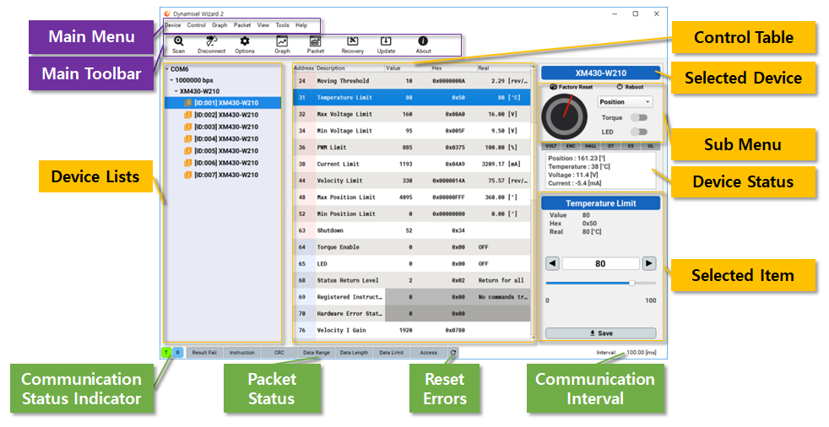Select device icon for ID:007 XM430-W210

(x=187, y=175)
